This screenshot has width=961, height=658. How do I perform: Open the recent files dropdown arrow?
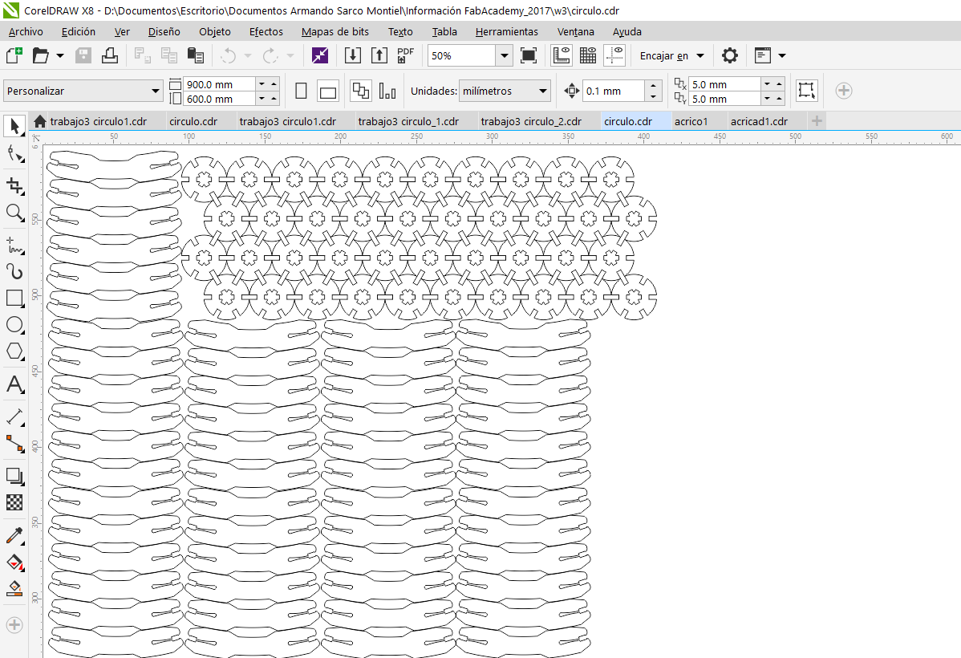tap(60, 56)
